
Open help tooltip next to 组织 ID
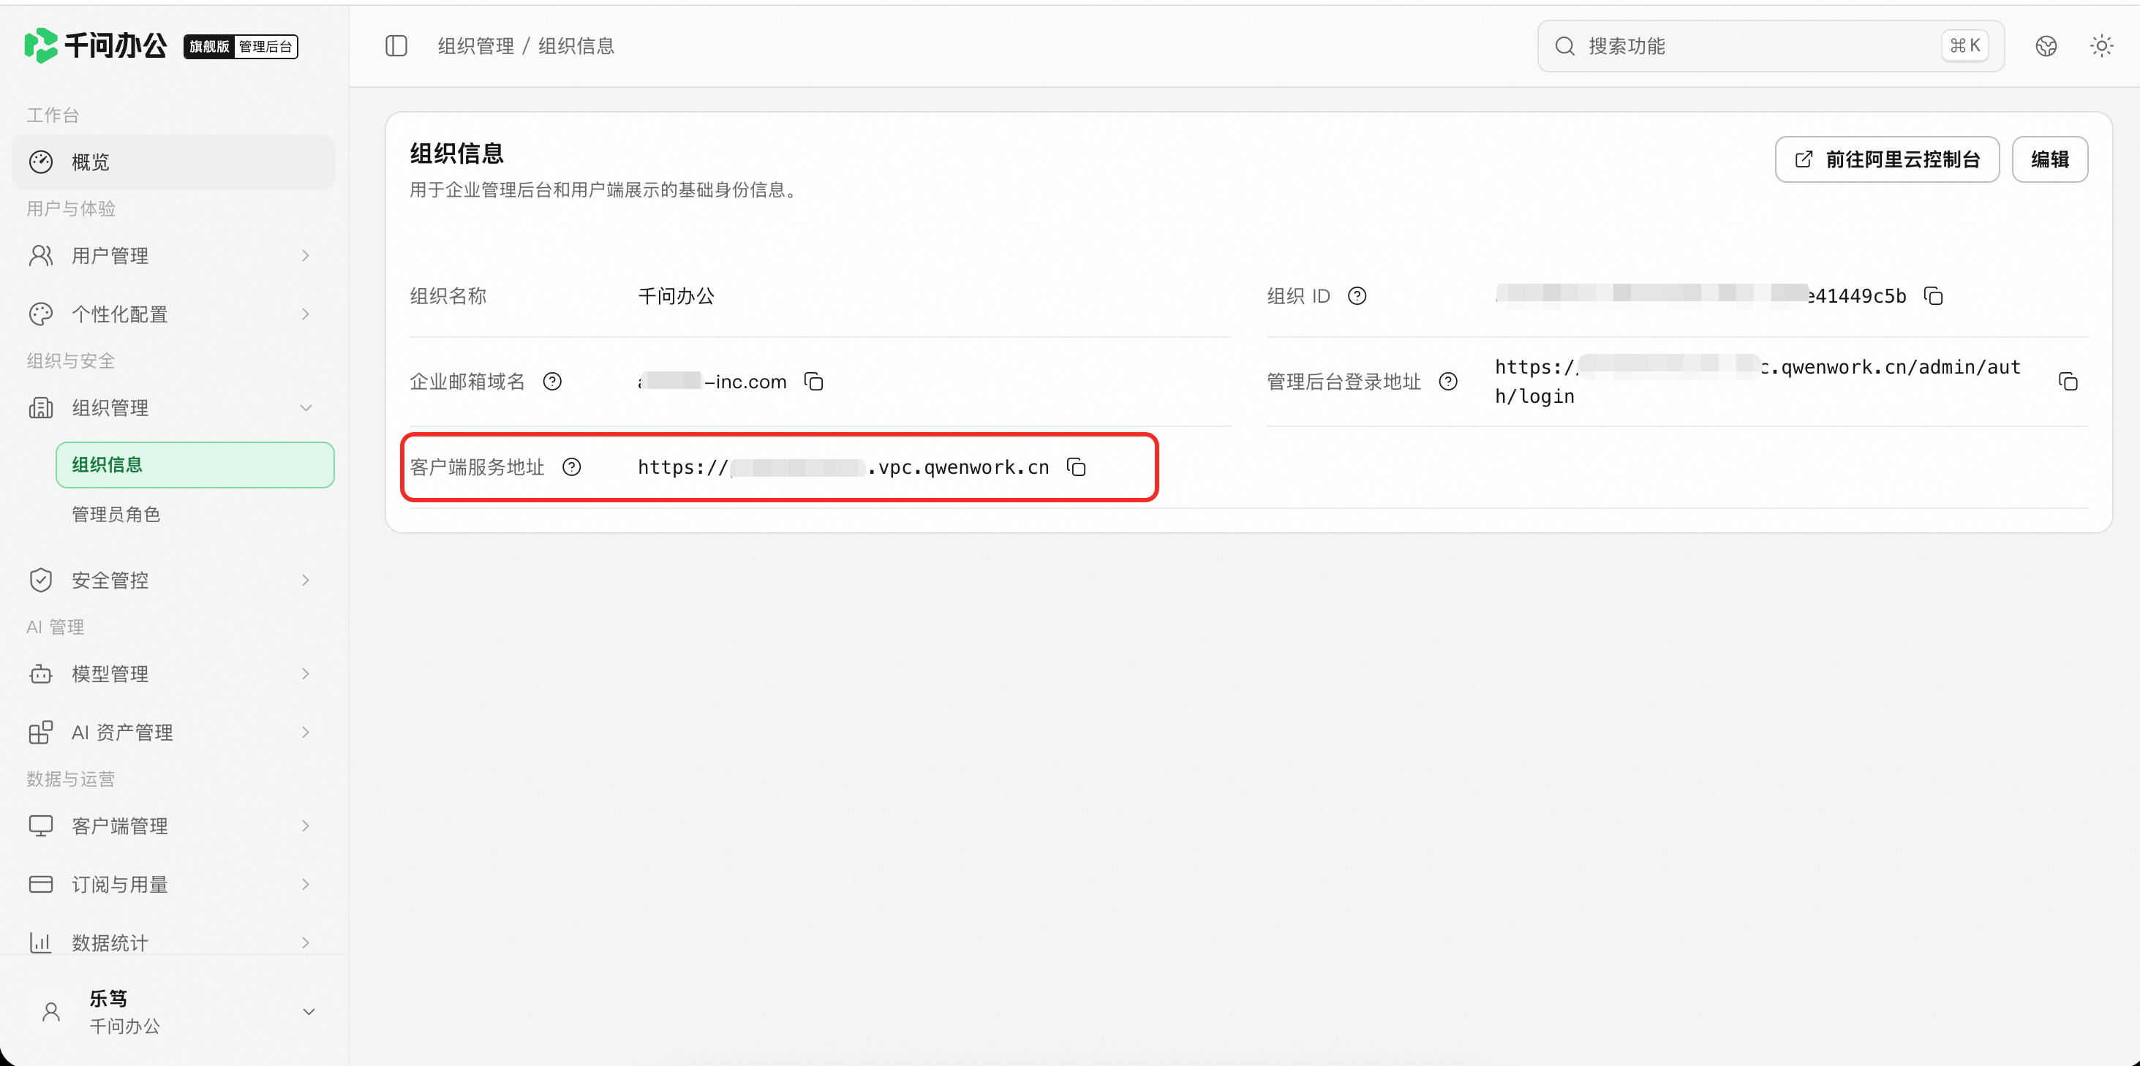(1357, 295)
